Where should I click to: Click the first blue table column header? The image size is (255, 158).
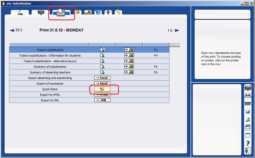click(x=49, y=45)
